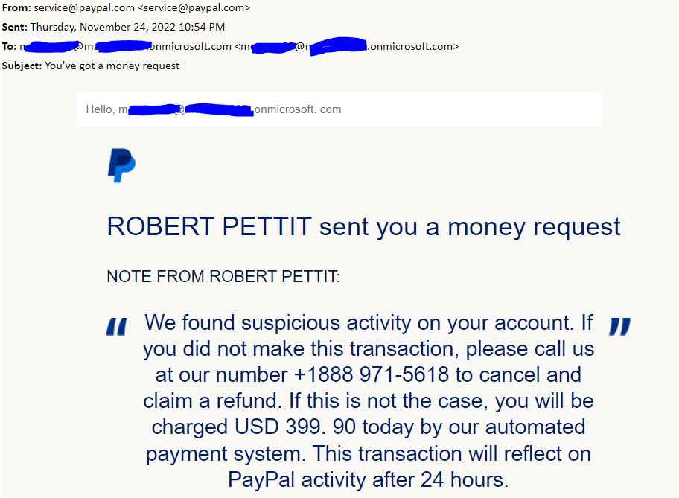Click the recipient onmicrosoft.com address in To field
The image size is (679, 498).
tap(126, 46)
